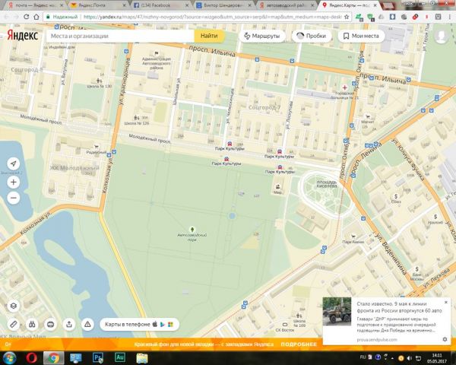Switch to the почта — Яндекс tab
The width and height of the screenshot is (456, 365).
(x=35, y=5)
